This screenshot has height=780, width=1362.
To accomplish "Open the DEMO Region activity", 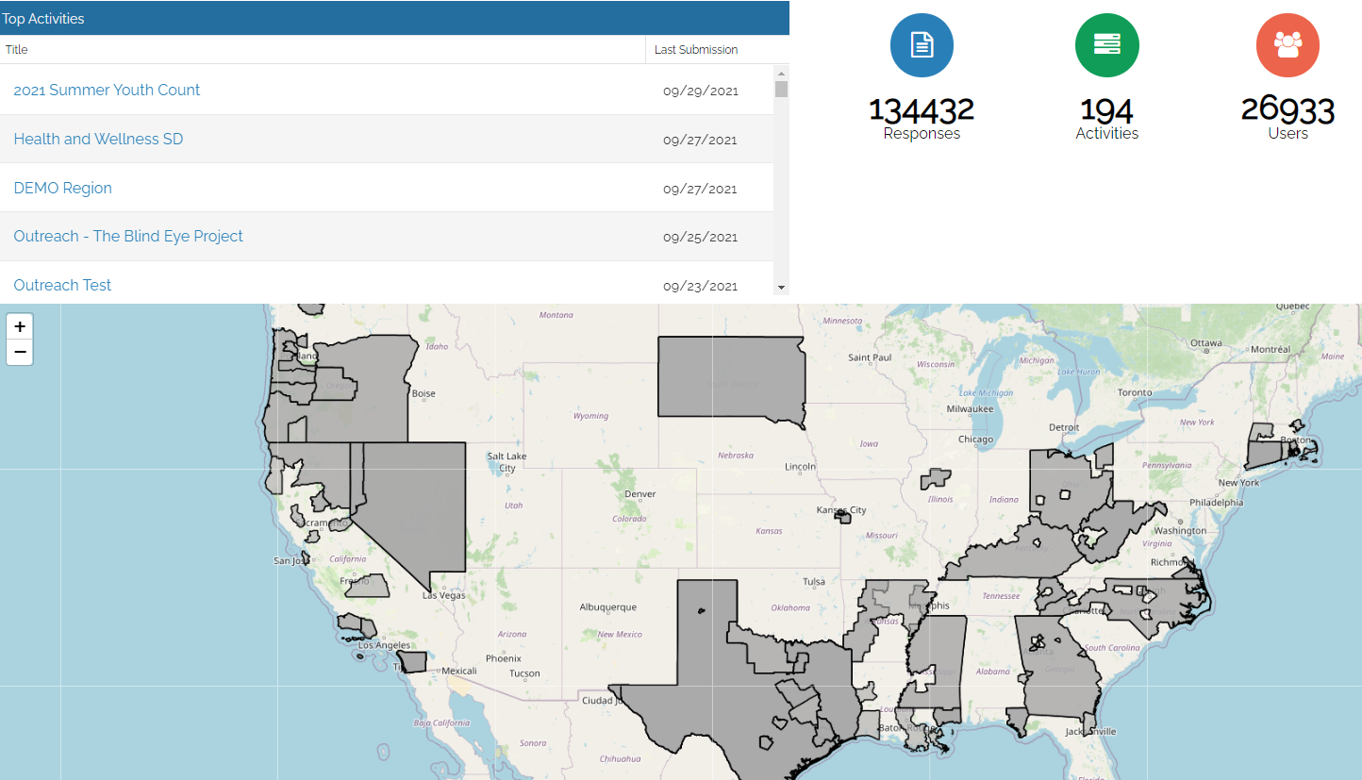I will point(62,189).
